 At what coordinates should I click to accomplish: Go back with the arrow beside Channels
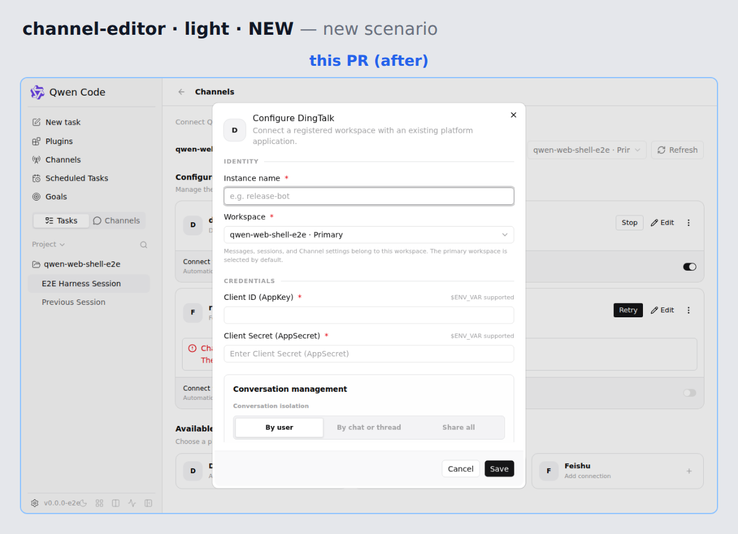pyautogui.click(x=181, y=92)
